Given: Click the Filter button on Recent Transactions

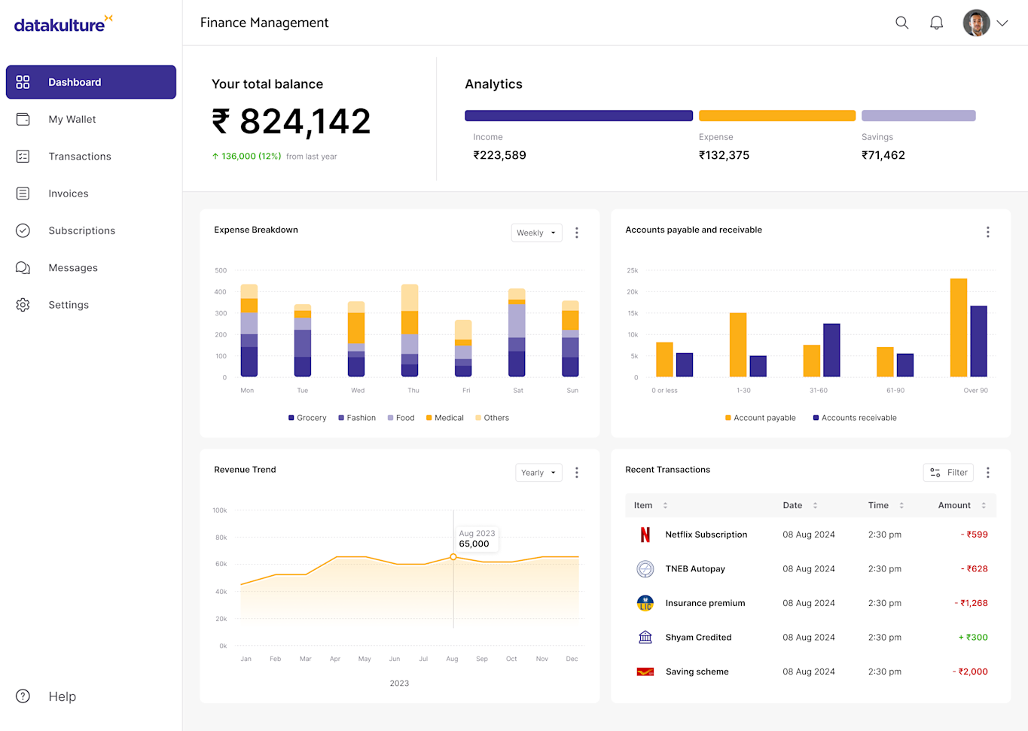Looking at the screenshot, I should click(947, 472).
